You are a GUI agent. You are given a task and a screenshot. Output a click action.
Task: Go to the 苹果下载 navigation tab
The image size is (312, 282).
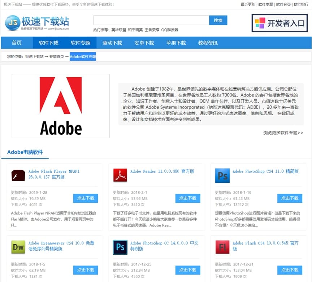(x=176, y=43)
